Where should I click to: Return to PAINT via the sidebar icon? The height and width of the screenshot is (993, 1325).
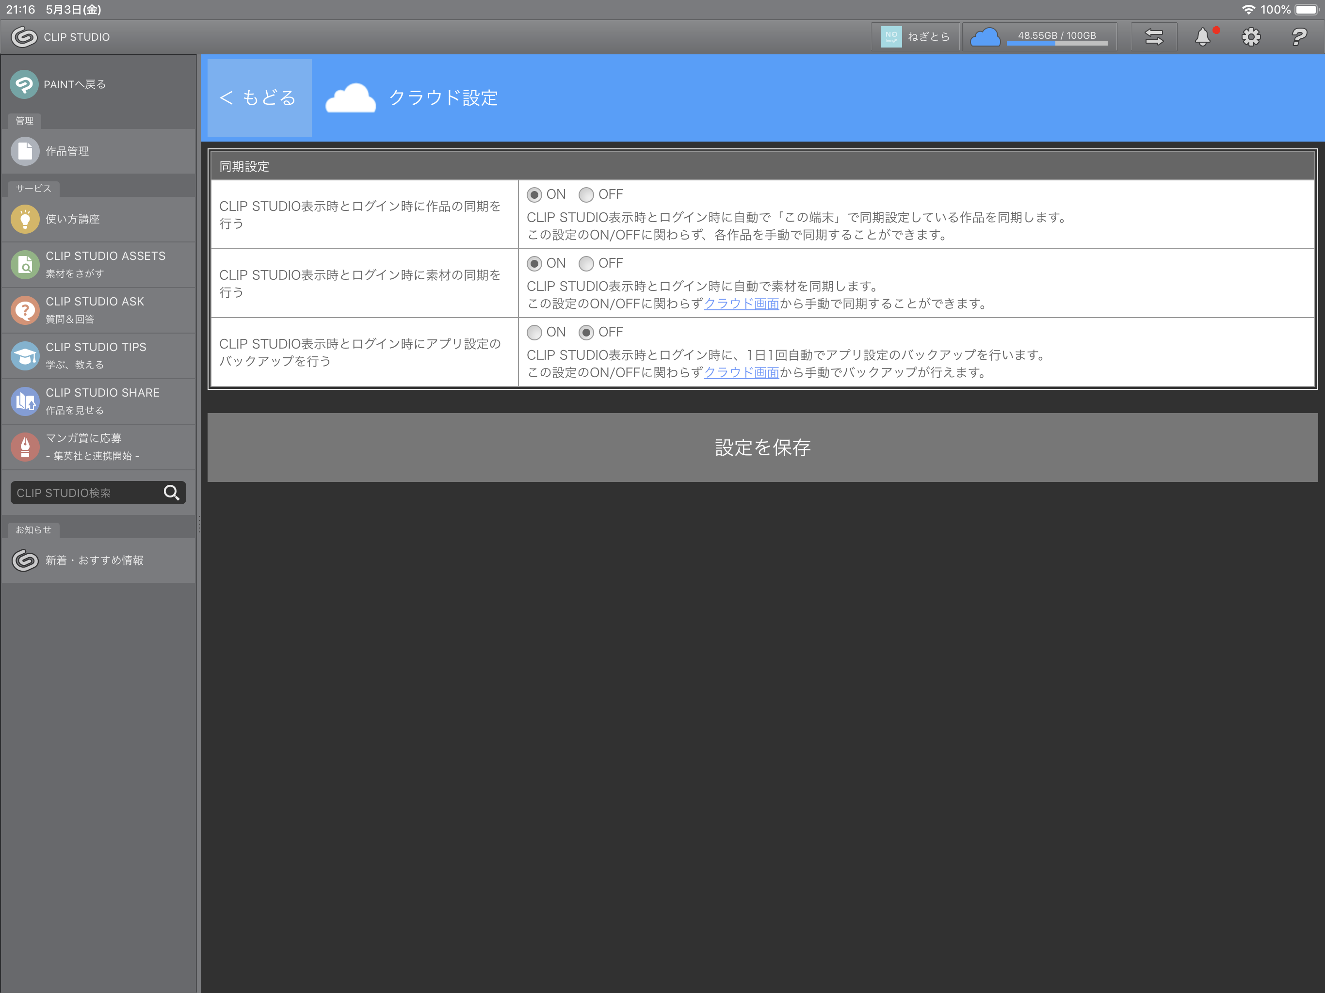click(x=25, y=84)
